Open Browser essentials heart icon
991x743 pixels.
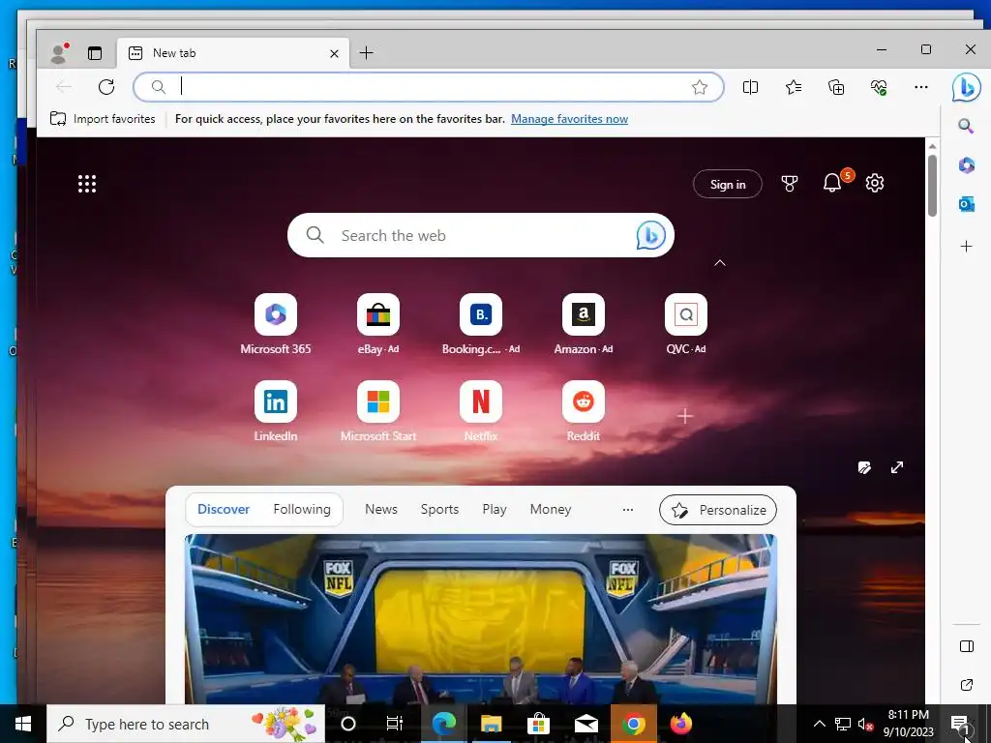tap(879, 87)
